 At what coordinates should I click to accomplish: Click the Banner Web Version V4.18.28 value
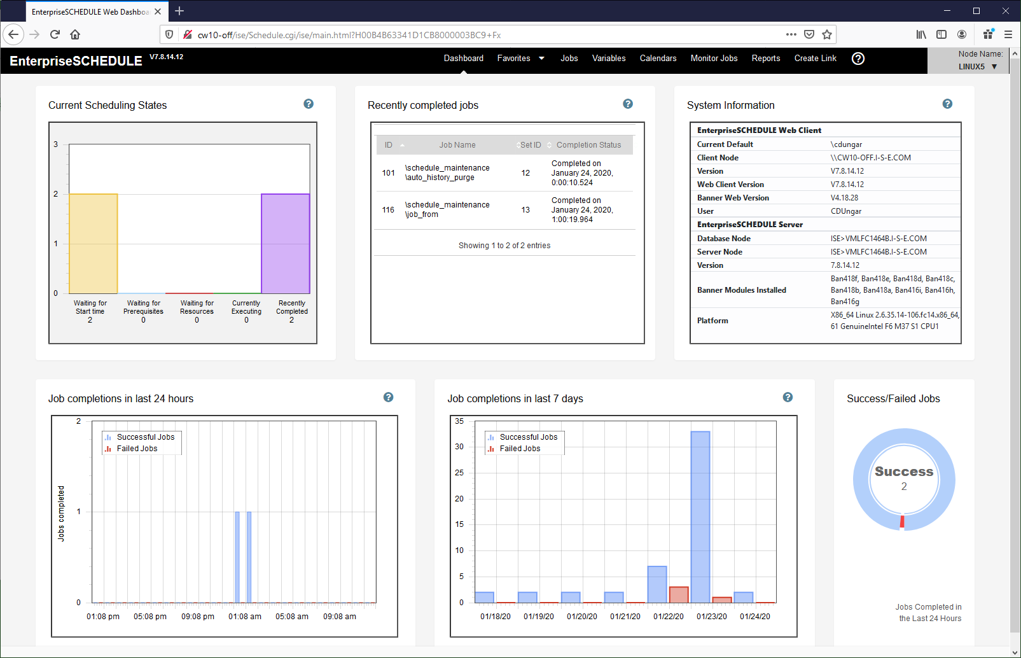tap(844, 198)
